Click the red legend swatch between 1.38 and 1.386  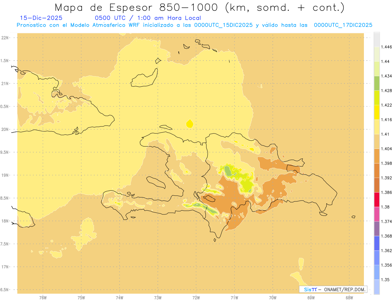pyautogui.click(x=377, y=200)
